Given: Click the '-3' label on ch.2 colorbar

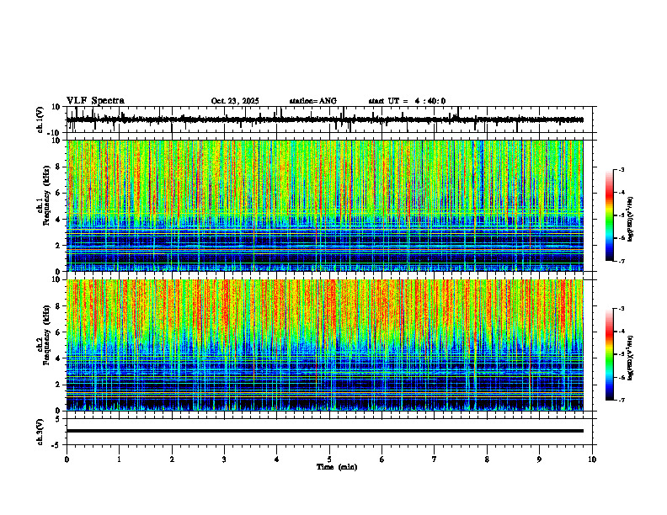Looking at the screenshot, I should [x=621, y=309].
